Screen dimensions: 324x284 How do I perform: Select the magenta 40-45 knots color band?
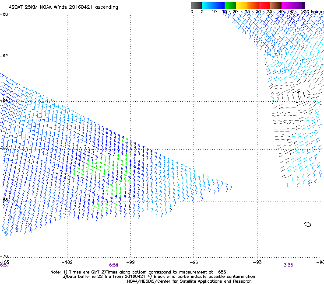[x=287, y=5]
